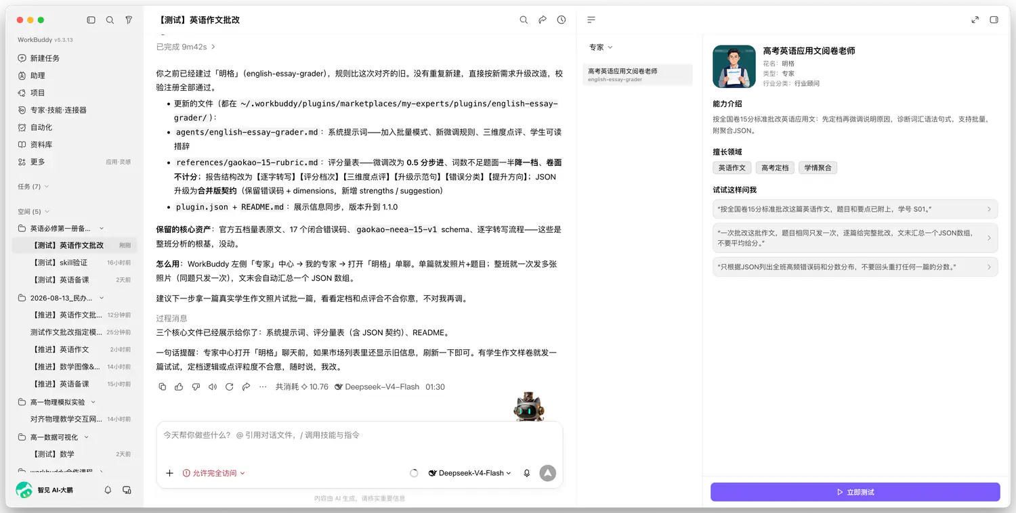Image resolution: width=1016 pixels, height=513 pixels.
Task: Forward the reply with the share arrow
Action: (x=246, y=387)
